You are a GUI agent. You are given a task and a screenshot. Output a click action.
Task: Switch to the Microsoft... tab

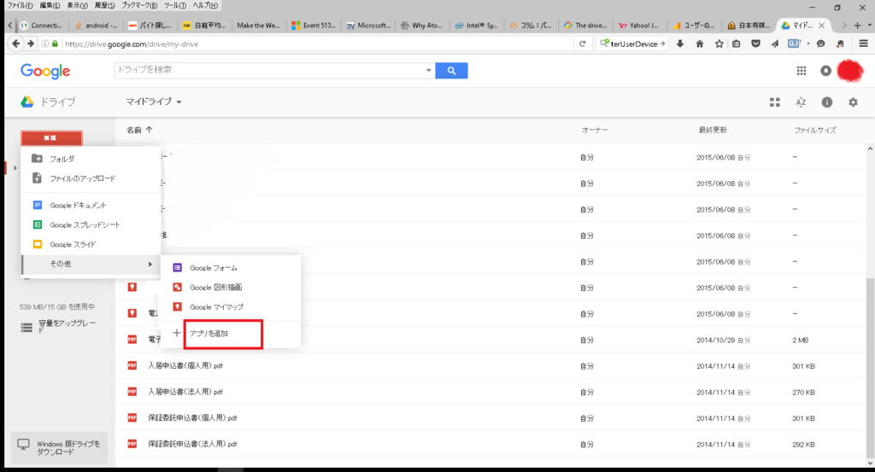point(368,25)
